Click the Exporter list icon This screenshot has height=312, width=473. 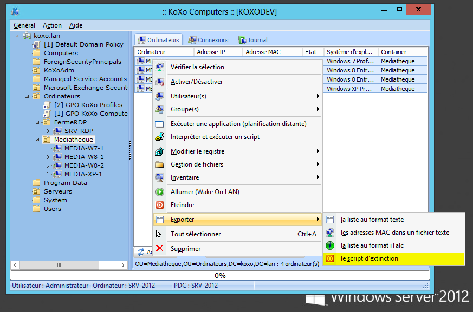pos(160,220)
